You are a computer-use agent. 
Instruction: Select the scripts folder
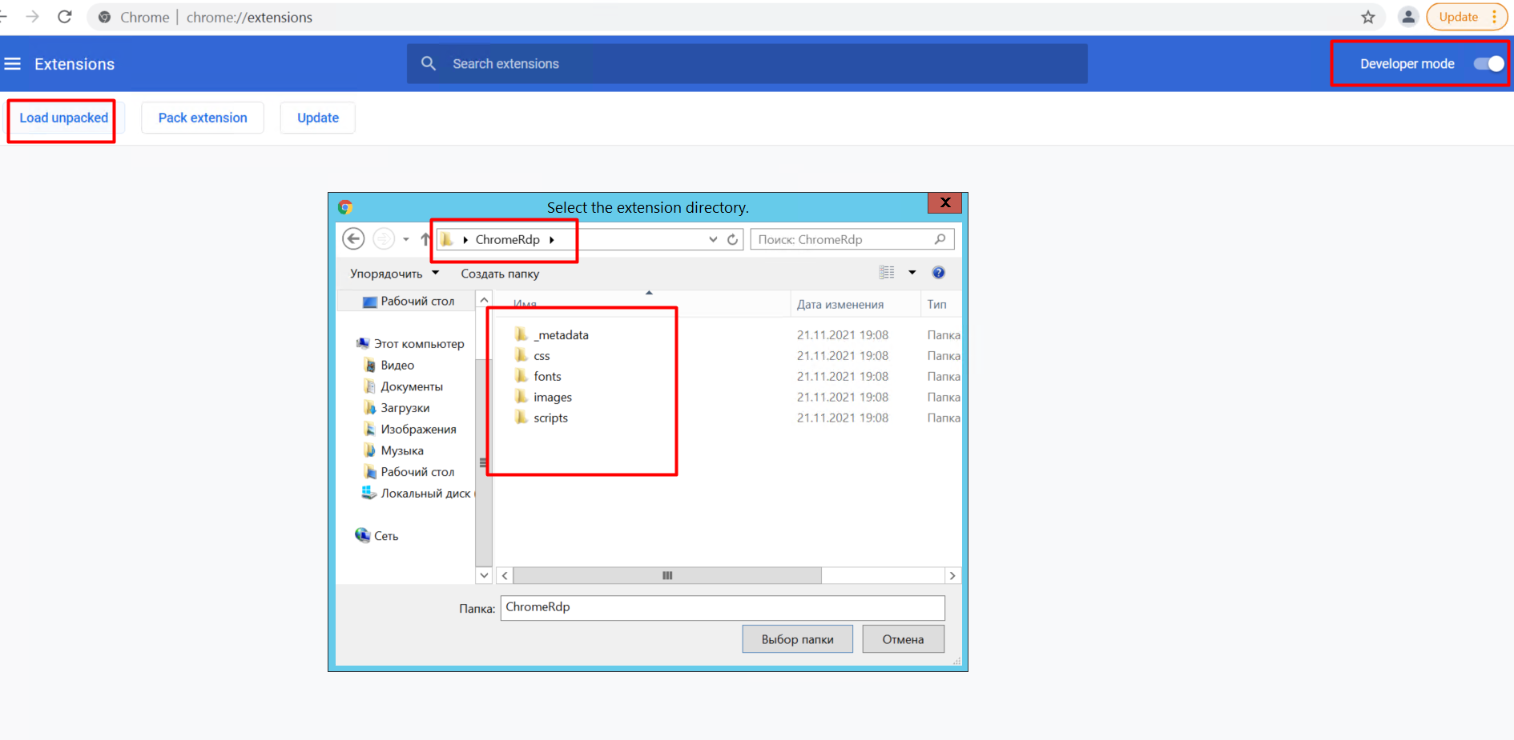click(550, 418)
